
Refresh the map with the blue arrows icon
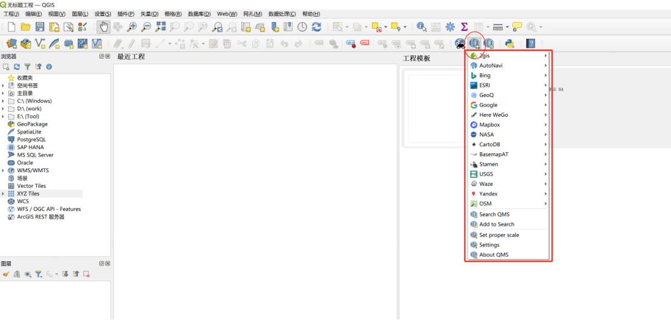(317, 27)
